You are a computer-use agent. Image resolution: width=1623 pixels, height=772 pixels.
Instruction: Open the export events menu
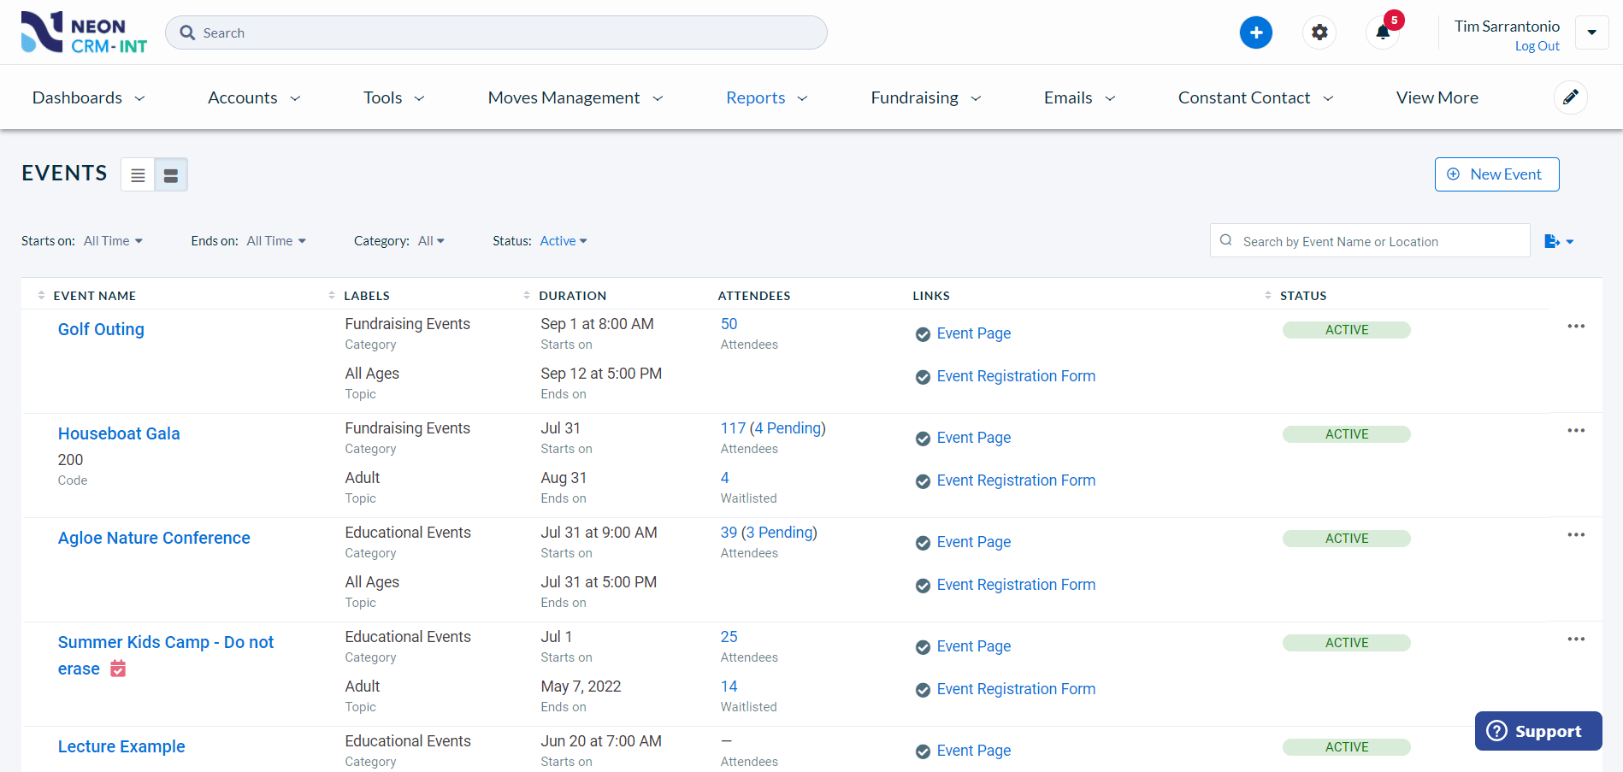[1558, 240]
